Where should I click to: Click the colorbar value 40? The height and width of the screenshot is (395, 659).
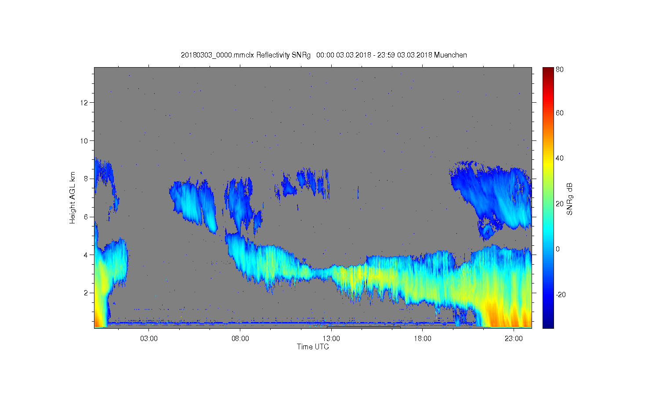pos(560,158)
